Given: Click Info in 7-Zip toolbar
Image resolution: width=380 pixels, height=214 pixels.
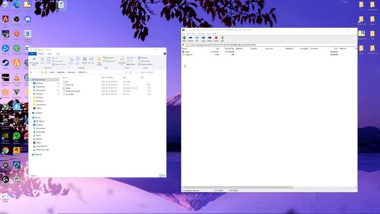Looking at the screenshot, I should pyautogui.click(x=222, y=39).
